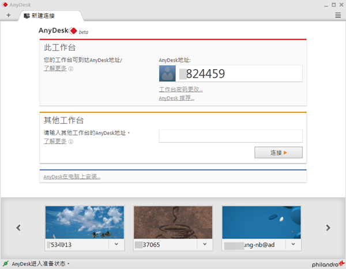Screen dimensions: 346x269
Task: Minimize the AnyDesk window
Action: pyautogui.click(x=326, y=5)
